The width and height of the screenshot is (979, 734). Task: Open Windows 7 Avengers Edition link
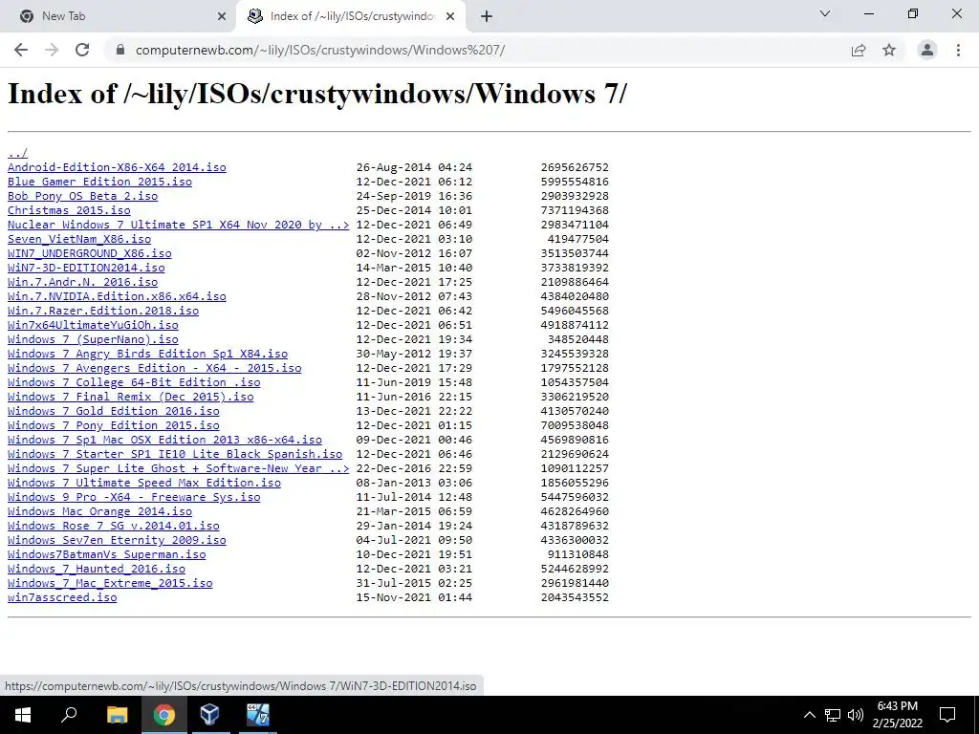(x=154, y=368)
